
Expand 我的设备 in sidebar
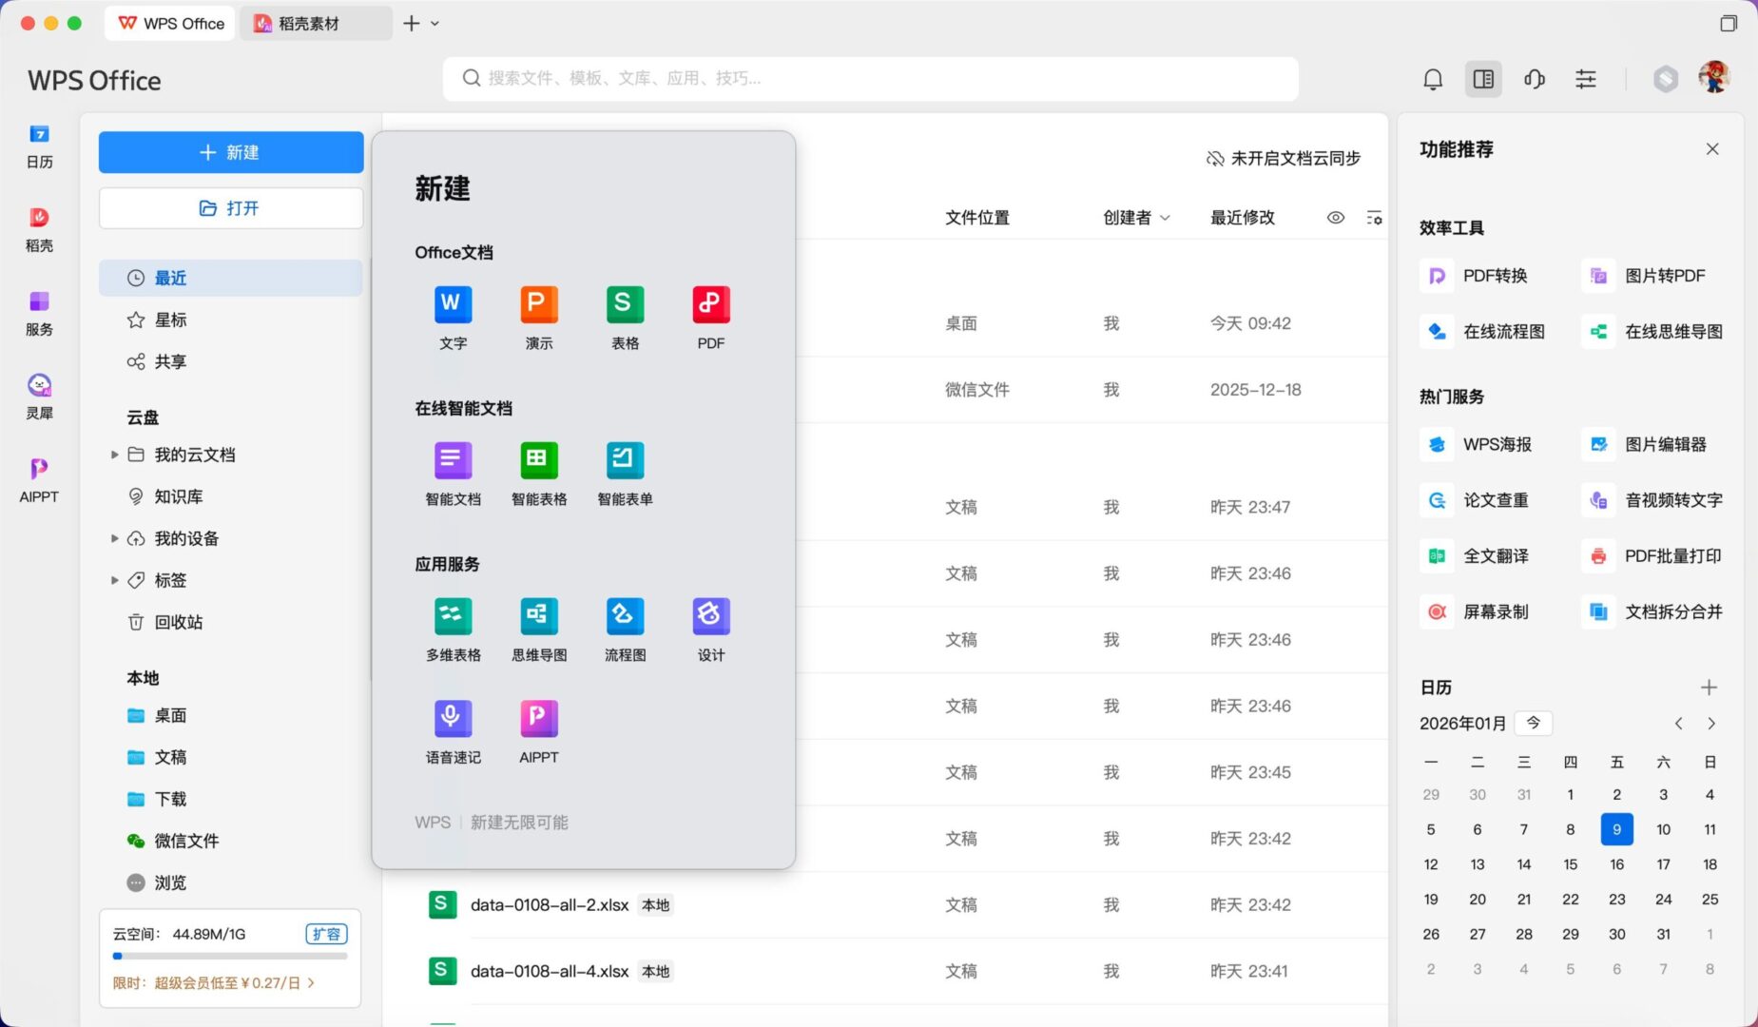coord(114,538)
